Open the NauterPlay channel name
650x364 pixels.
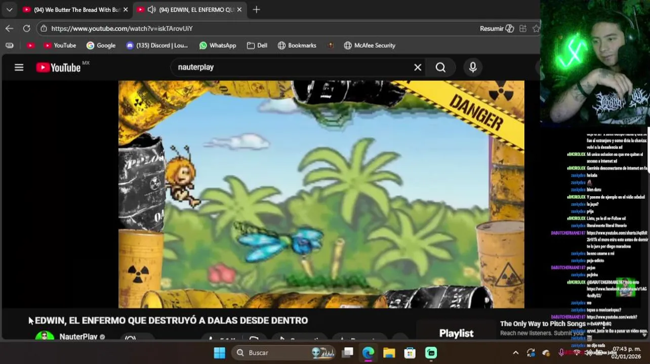pyautogui.click(x=78, y=337)
